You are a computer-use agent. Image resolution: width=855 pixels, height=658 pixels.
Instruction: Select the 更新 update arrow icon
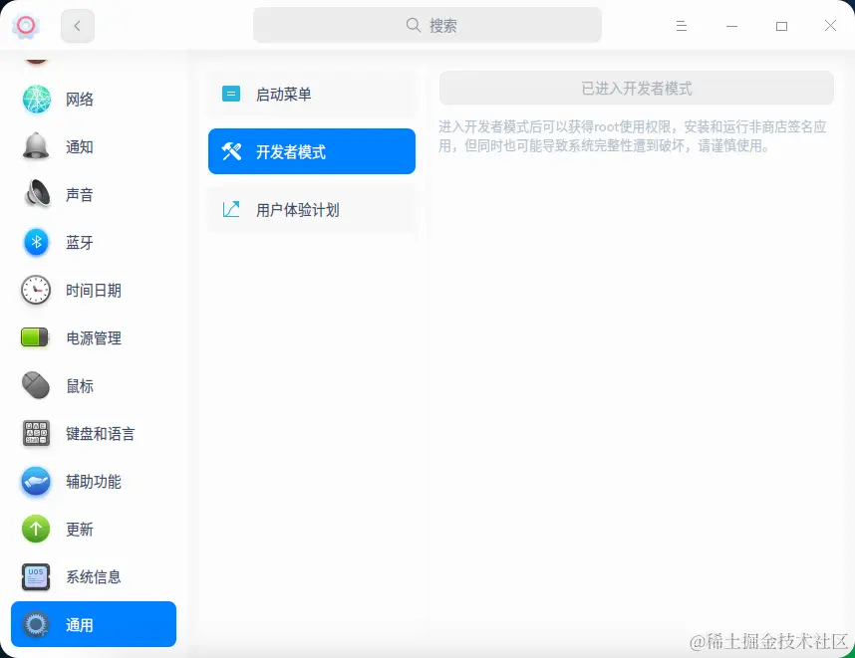point(35,529)
